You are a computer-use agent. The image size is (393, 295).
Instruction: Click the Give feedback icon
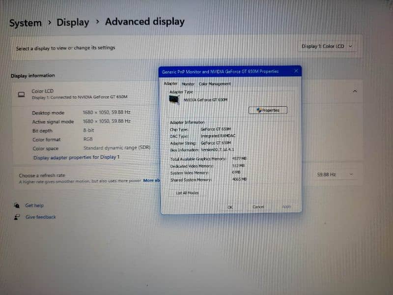[17, 217]
